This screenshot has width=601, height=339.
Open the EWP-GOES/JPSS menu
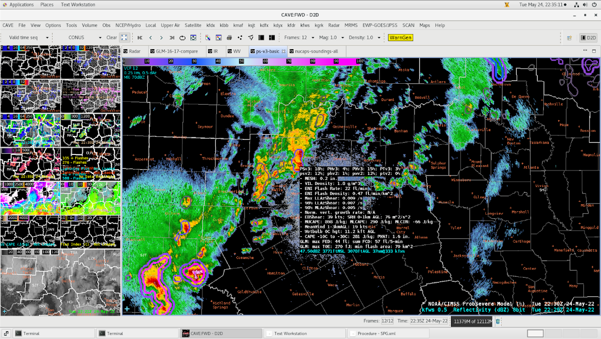[380, 25]
